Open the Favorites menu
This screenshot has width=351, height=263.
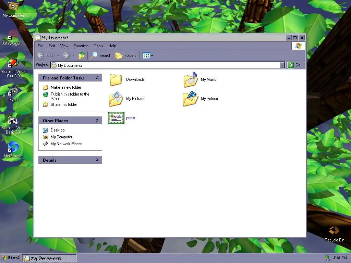81,46
